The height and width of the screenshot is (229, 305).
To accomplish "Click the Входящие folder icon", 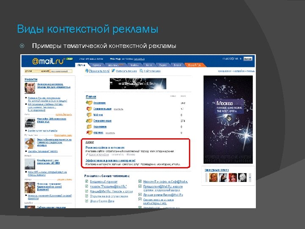I will tap(89, 103).
